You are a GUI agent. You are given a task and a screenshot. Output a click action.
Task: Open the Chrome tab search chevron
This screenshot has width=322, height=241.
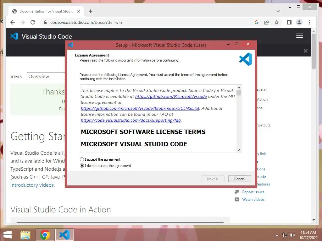click(x=278, y=11)
